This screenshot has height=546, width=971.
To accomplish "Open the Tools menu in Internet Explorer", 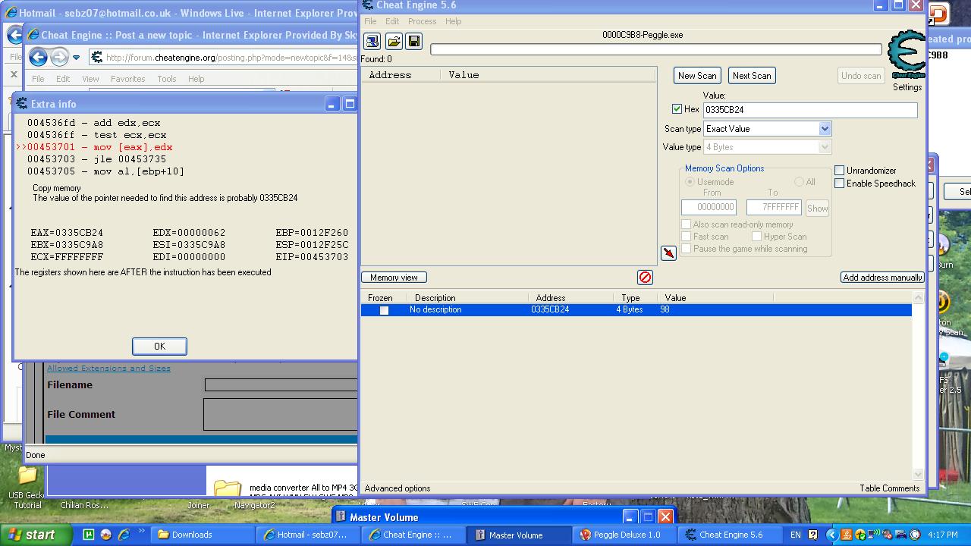I will click(x=166, y=79).
